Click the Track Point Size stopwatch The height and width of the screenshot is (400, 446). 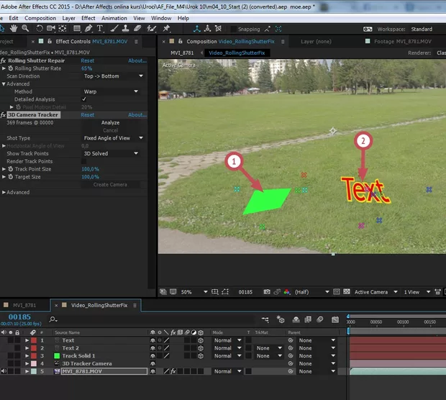[x=10, y=169]
